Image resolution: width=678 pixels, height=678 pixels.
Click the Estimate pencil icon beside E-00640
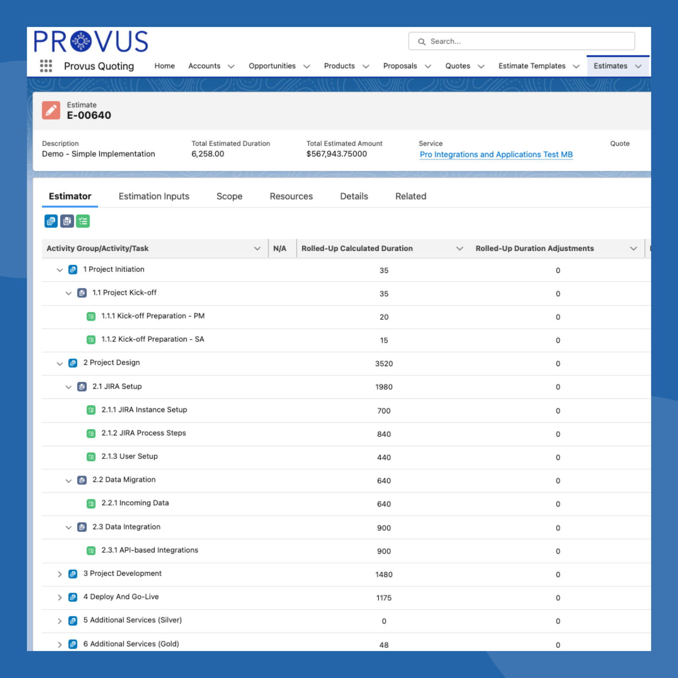coord(51,110)
